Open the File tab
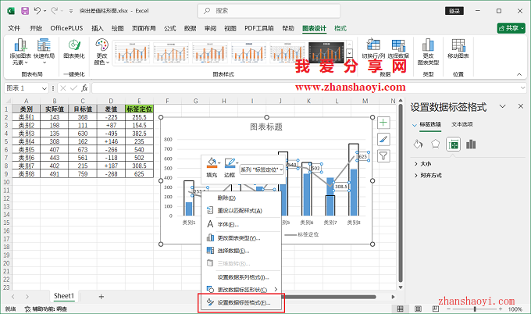Screen dimensions: 531x314 coord(14,28)
